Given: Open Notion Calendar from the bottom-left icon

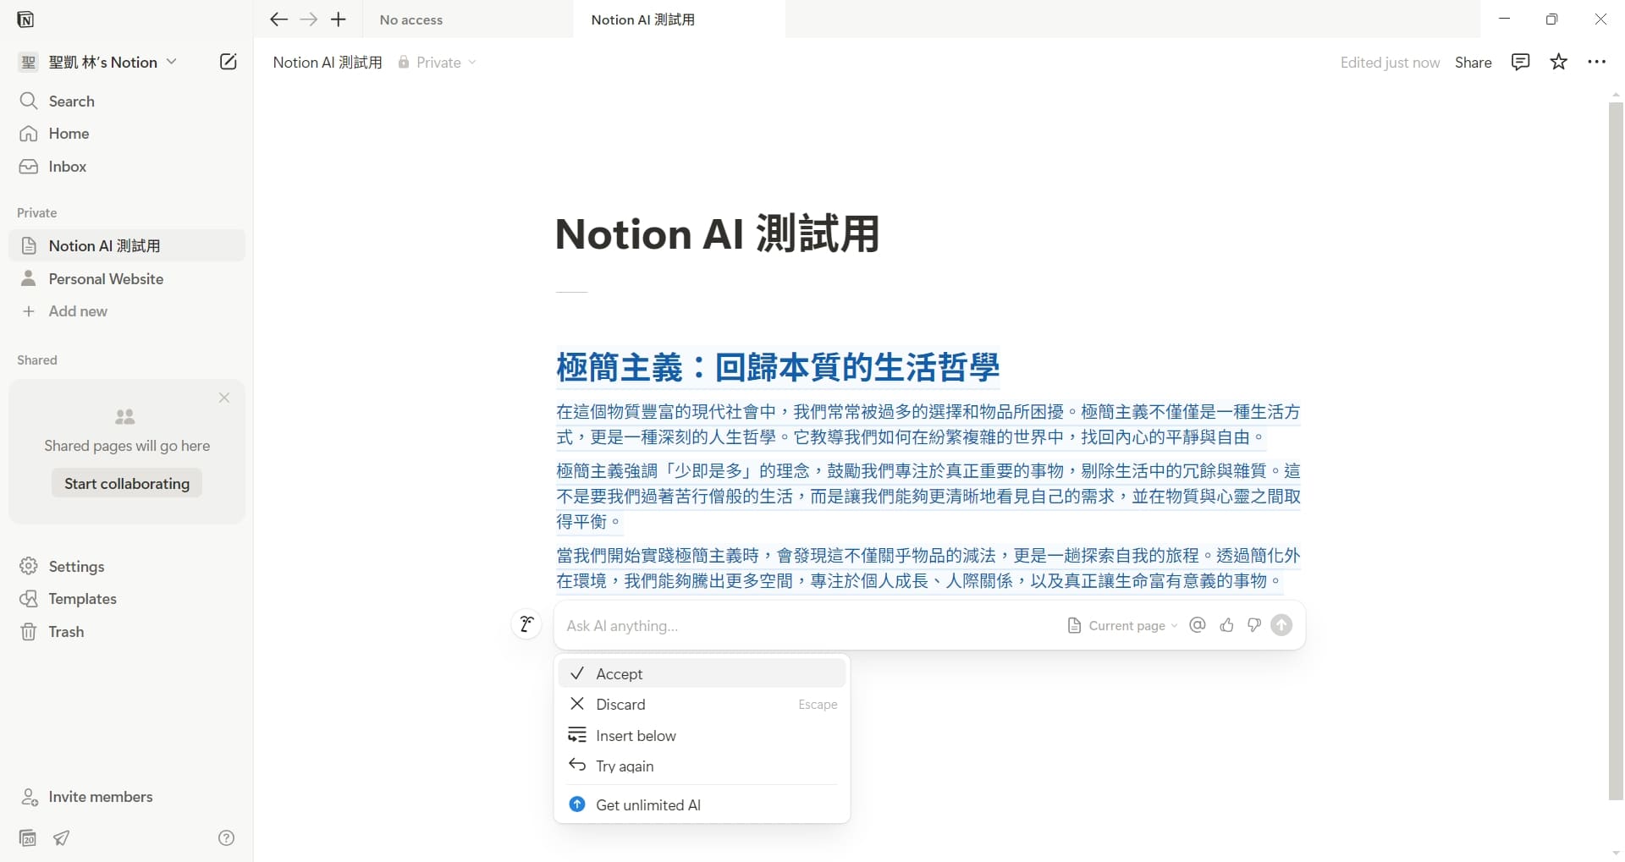Looking at the screenshot, I should 26,837.
